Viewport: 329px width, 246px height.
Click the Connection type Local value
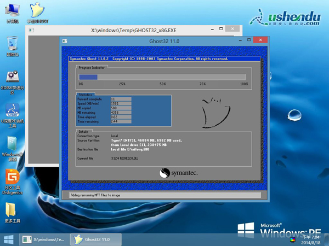click(x=115, y=136)
